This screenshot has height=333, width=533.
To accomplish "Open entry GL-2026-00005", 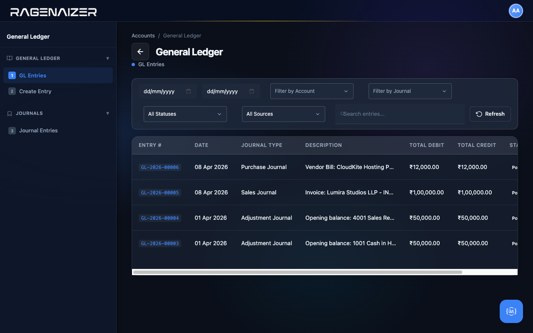I will (160, 193).
